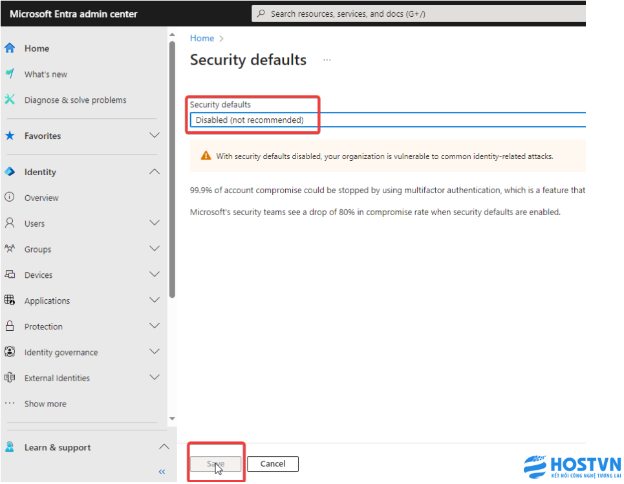Click the breadcrumb separator arrow after Home

pos(221,39)
